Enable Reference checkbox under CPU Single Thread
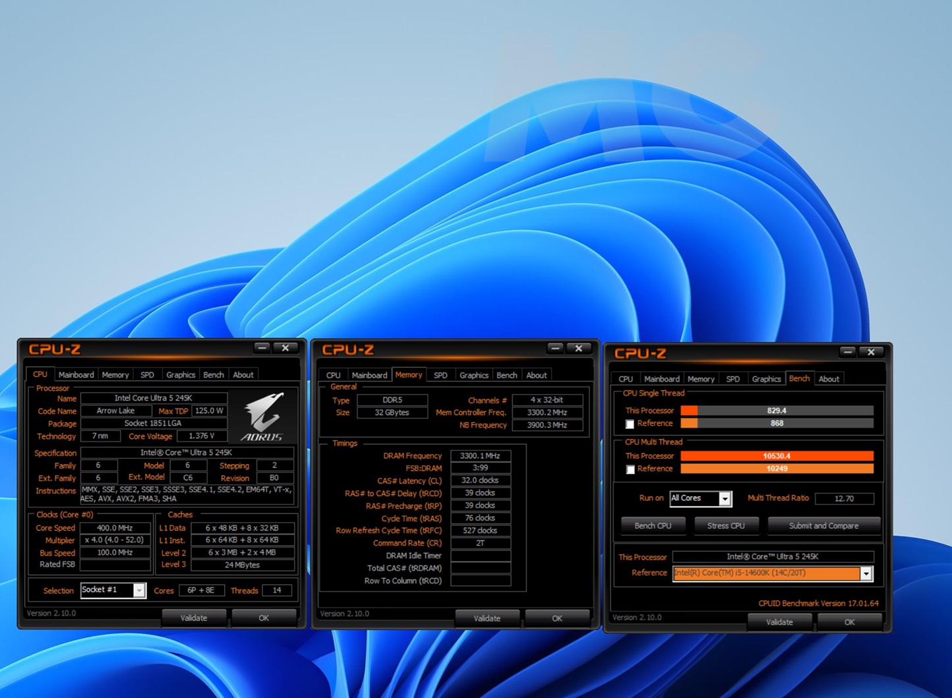952x698 pixels. coord(630,424)
